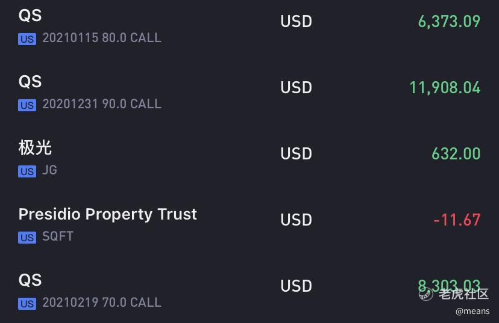Click the US market badge next to SQFT

point(27,238)
